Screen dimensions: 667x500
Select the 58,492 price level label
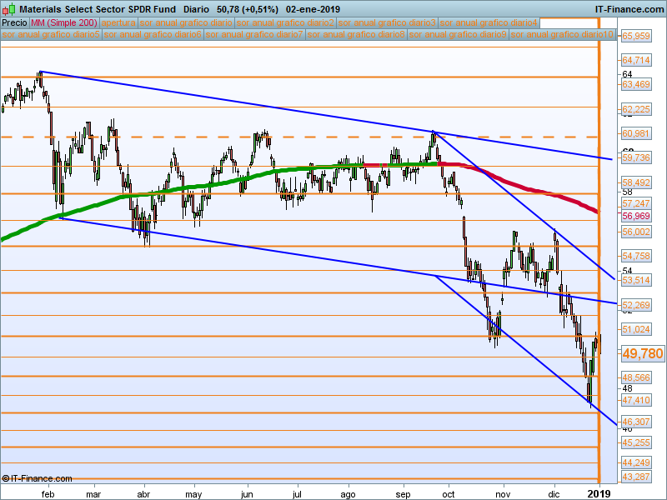tap(636, 182)
